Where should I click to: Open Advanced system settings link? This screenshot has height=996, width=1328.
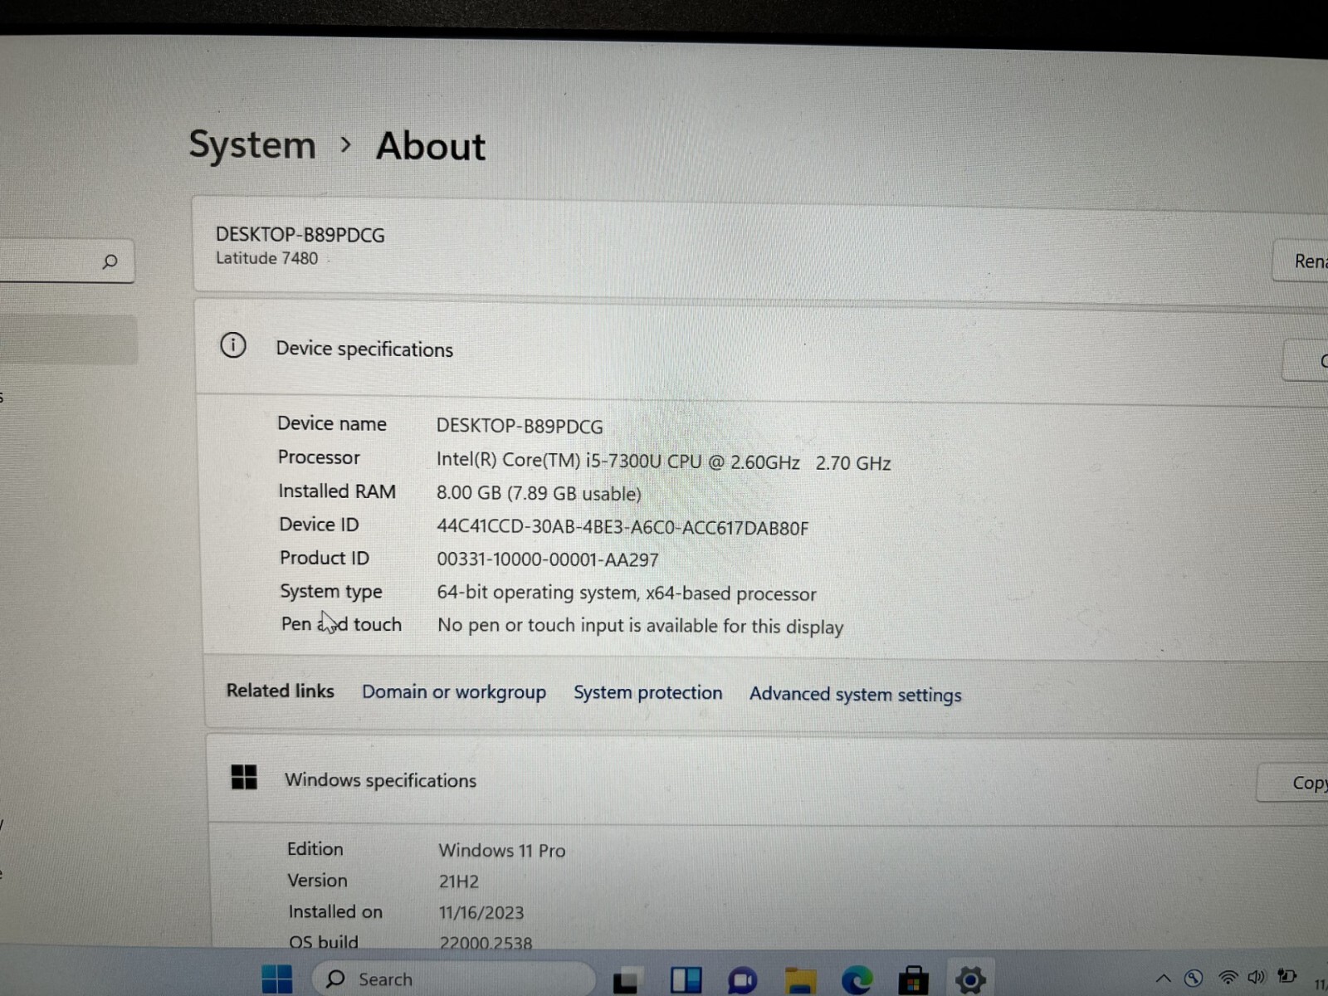pyautogui.click(x=856, y=695)
